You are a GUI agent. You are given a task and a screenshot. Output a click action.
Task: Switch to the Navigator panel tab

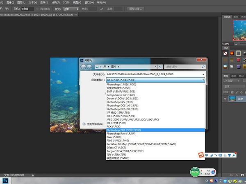click(227, 17)
